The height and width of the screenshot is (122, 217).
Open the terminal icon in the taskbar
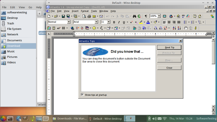coord(10,119)
